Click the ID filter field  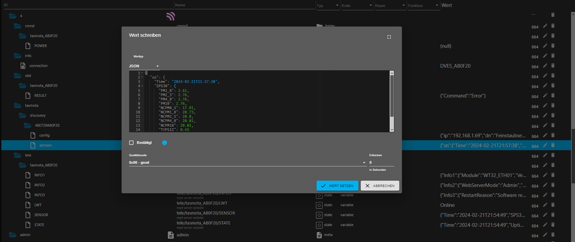(88, 5)
